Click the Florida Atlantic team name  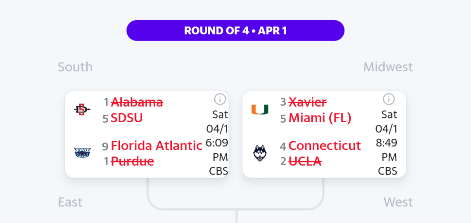pos(157,146)
